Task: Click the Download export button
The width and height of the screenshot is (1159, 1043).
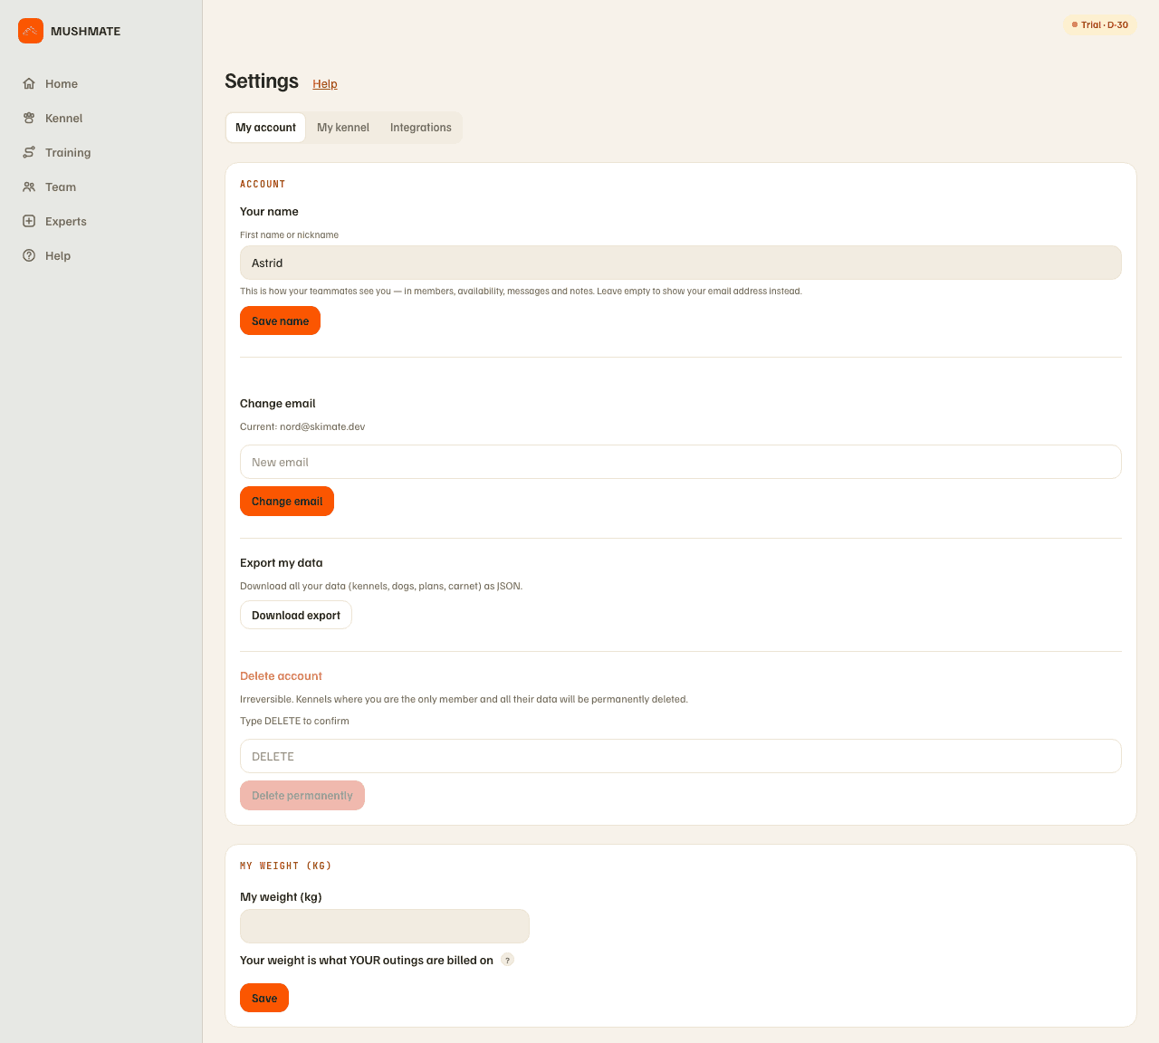Action: coord(296,615)
